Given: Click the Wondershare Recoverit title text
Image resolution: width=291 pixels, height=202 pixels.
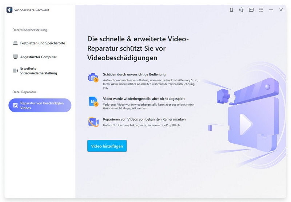Looking at the screenshot, I should [x=32, y=10].
